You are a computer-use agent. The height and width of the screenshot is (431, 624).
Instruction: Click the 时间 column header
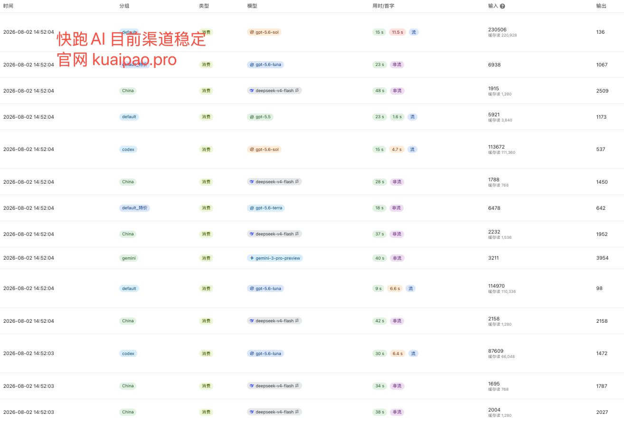click(8, 6)
